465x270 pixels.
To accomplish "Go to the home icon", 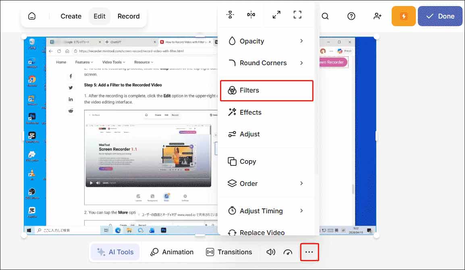I will 32,16.
